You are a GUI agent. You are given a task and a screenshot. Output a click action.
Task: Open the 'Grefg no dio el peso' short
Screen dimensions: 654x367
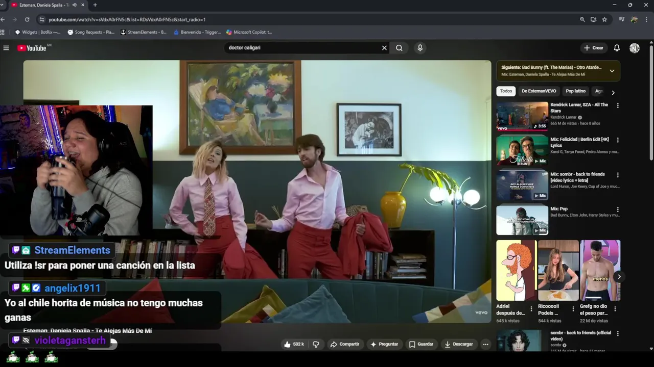[600, 270]
